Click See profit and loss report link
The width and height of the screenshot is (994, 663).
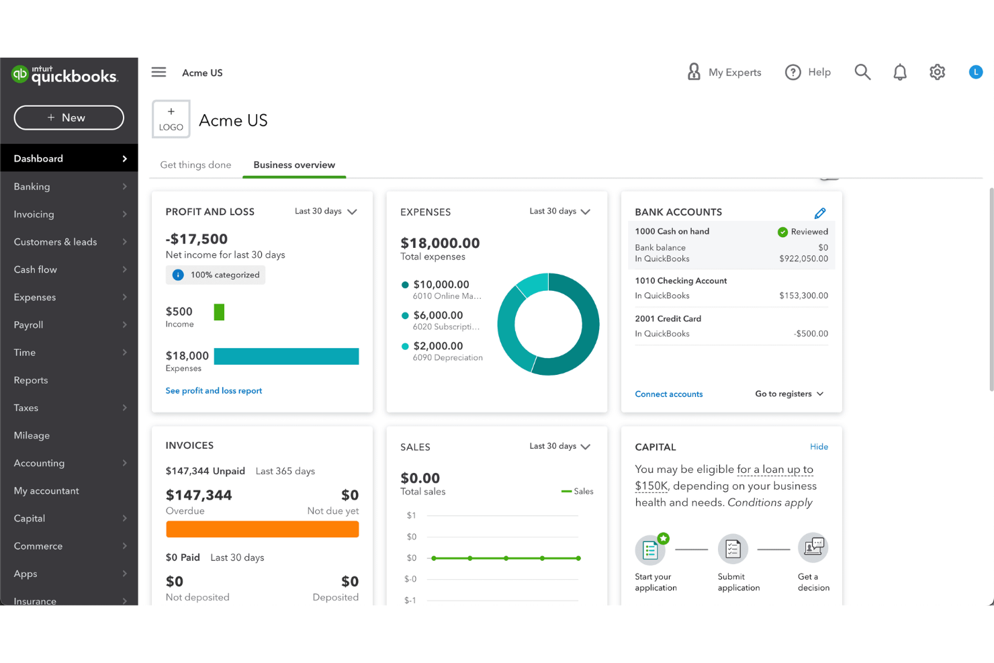214,390
